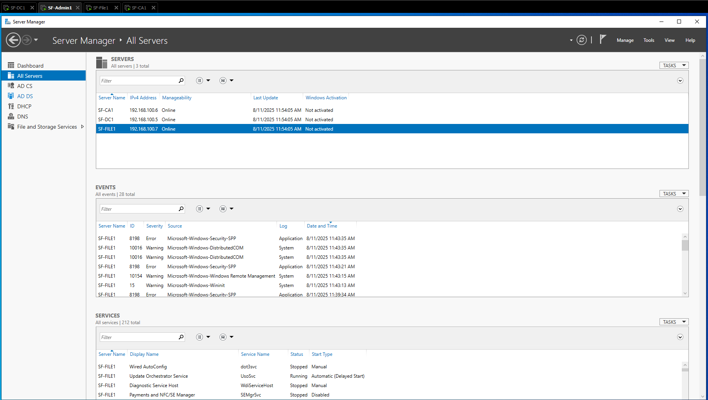Click the refresh icon in the title bar
This screenshot has height=400, width=708.
[x=582, y=39]
